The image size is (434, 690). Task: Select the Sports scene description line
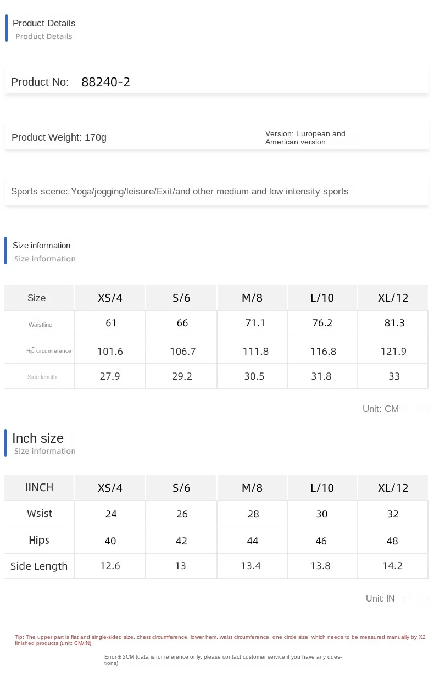coord(180,192)
